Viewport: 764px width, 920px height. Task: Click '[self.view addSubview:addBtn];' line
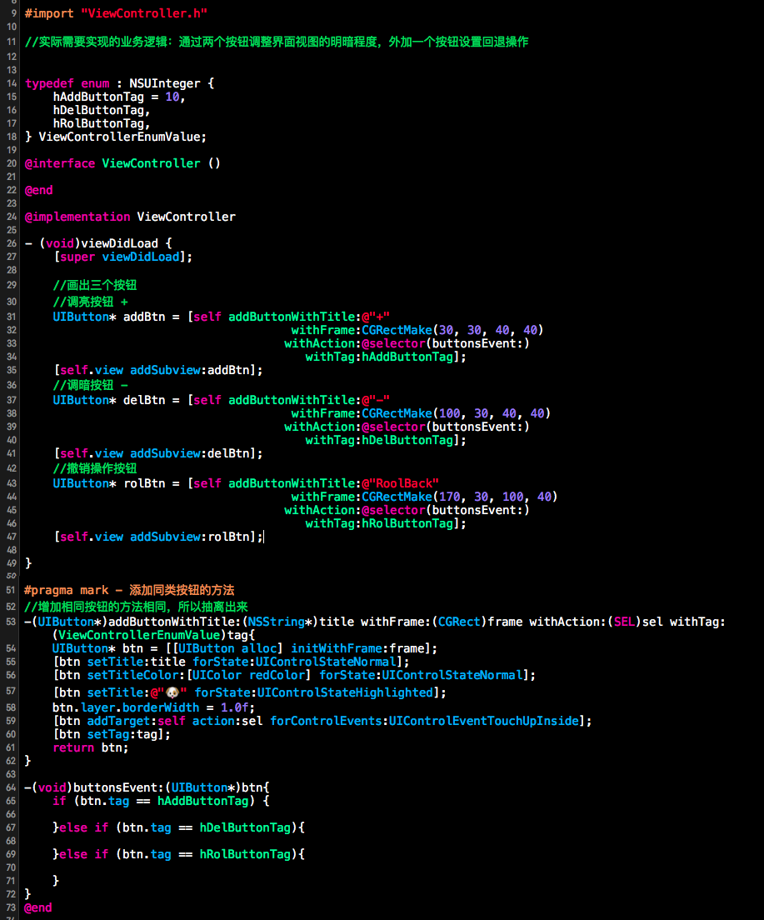(157, 370)
